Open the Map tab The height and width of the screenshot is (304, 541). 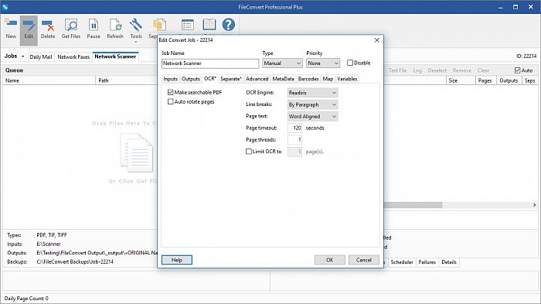[328, 79]
